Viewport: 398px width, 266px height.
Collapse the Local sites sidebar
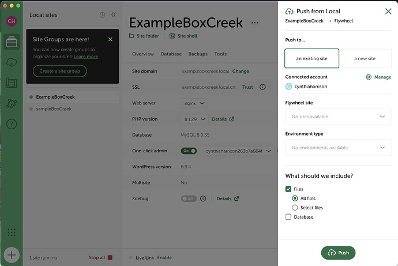point(114,15)
